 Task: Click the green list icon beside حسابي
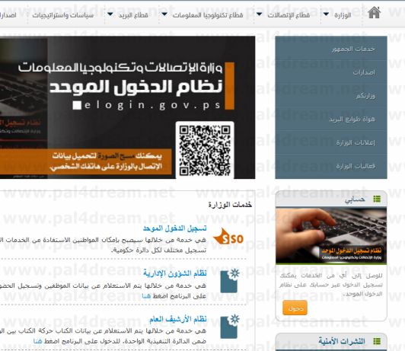(377, 199)
